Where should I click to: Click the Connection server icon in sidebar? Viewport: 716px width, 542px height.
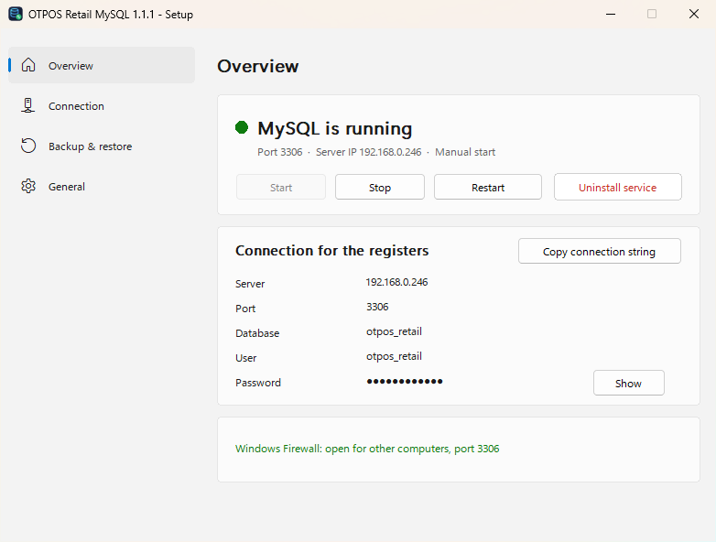pos(27,105)
